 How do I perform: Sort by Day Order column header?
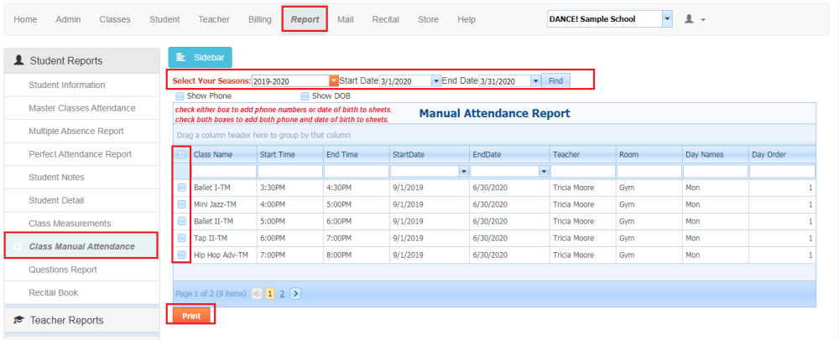click(x=782, y=154)
